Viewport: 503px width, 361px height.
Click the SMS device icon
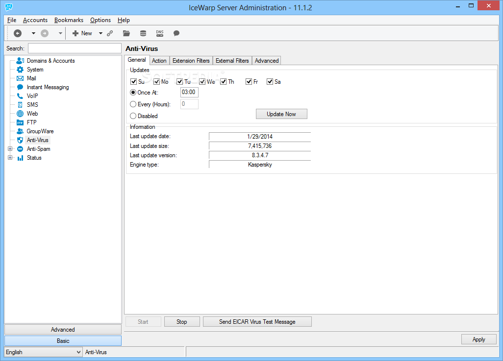20,104
